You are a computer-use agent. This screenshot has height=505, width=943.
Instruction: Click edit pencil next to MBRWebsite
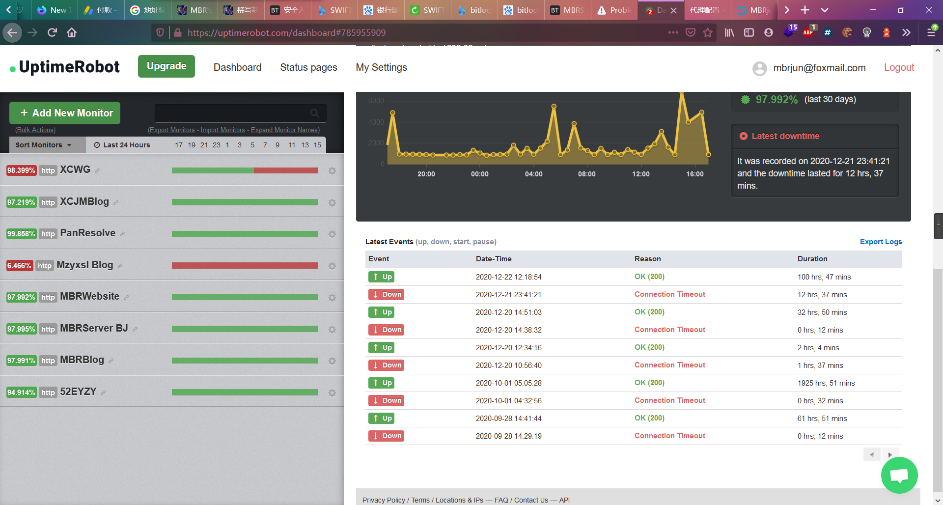tap(126, 297)
